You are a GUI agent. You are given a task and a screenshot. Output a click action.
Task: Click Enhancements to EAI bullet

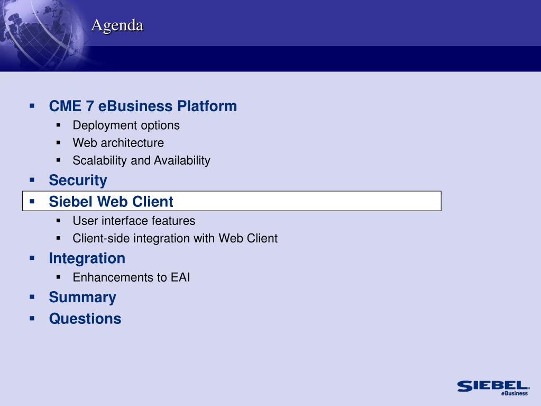[x=131, y=277]
